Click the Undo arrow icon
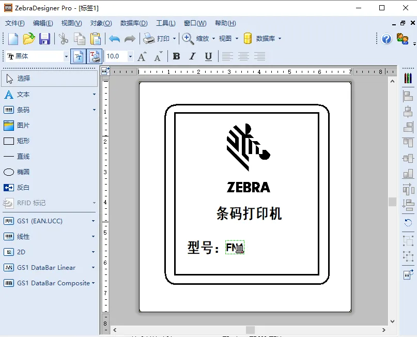 114,39
